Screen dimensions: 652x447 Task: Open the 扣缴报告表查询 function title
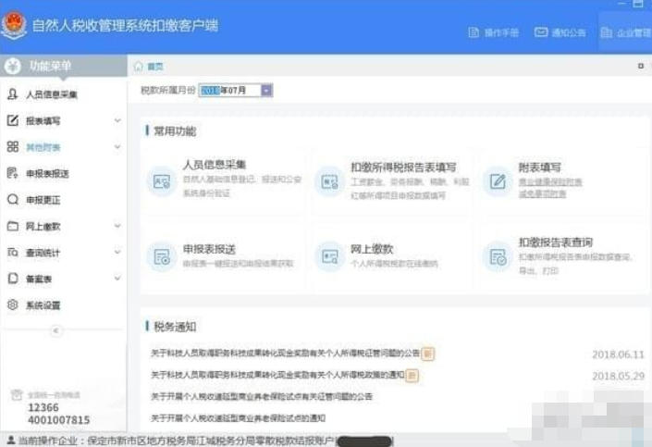[x=556, y=242]
